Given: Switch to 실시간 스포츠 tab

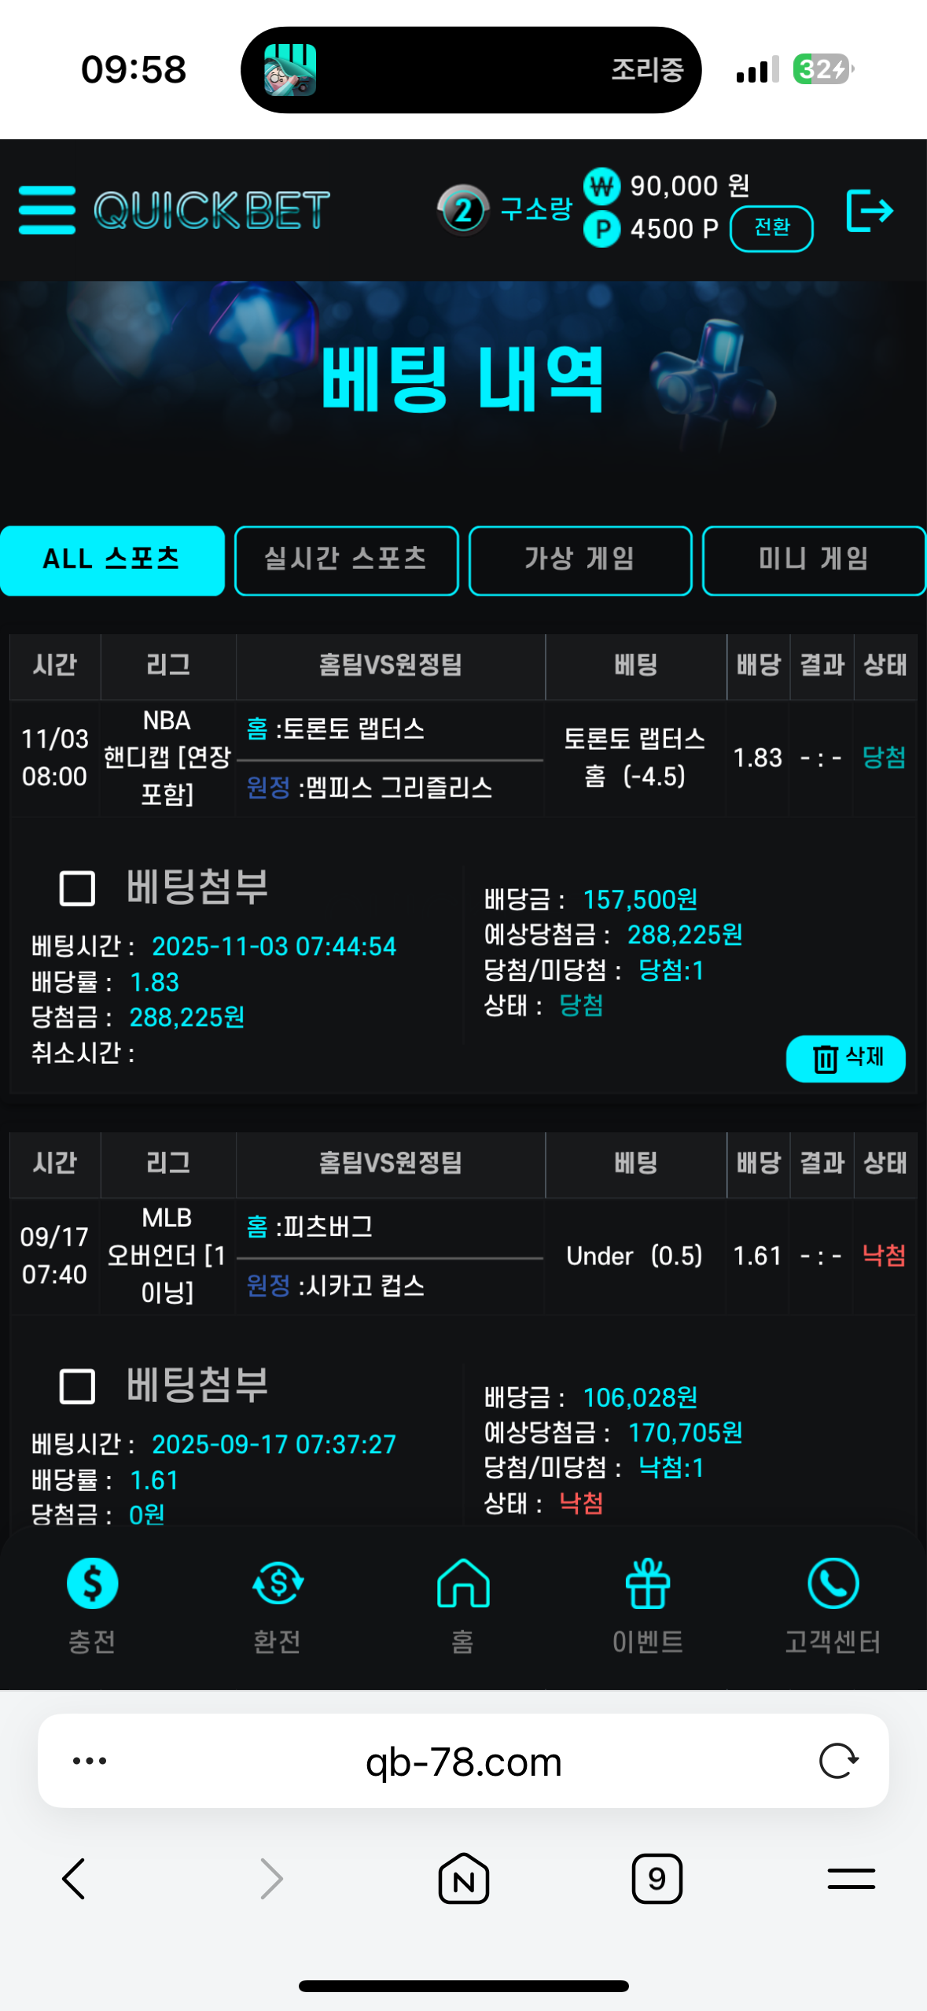Looking at the screenshot, I should tap(346, 560).
